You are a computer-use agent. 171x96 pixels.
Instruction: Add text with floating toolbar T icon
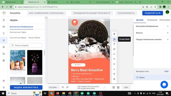[114, 44]
